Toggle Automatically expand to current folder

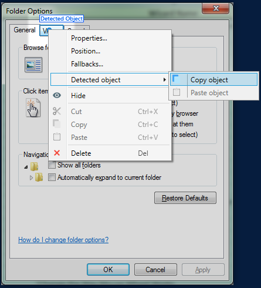pos(52,178)
